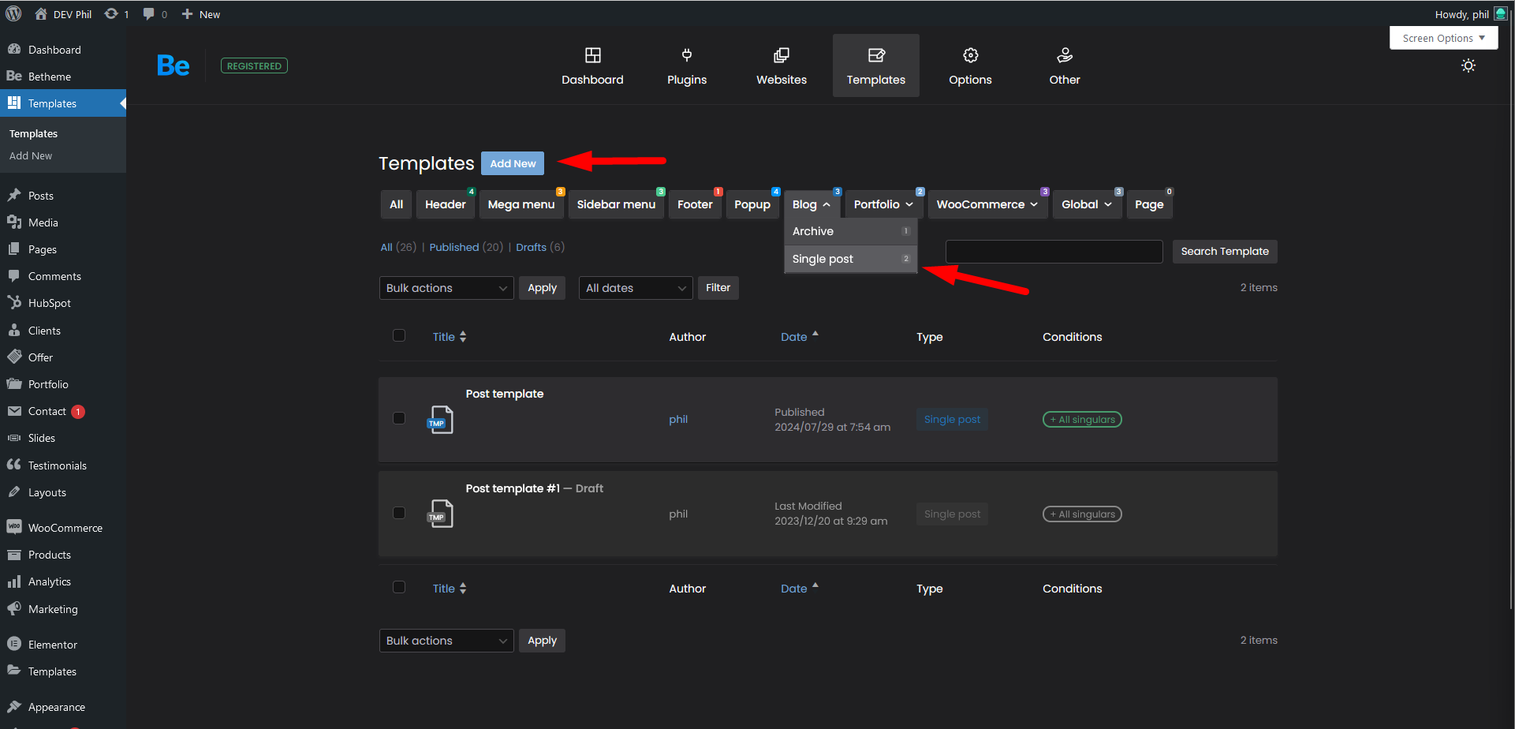This screenshot has width=1515, height=729.
Task: Open bottom Bulk actions dropdown
Action: tap(446, 641)
